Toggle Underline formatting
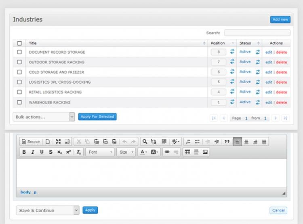The width and height of the screenshot is (303, 224). 42,152
